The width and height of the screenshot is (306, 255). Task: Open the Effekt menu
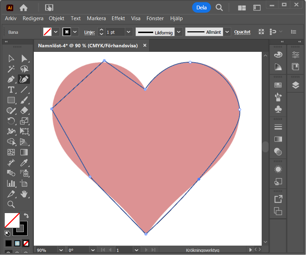118,18
